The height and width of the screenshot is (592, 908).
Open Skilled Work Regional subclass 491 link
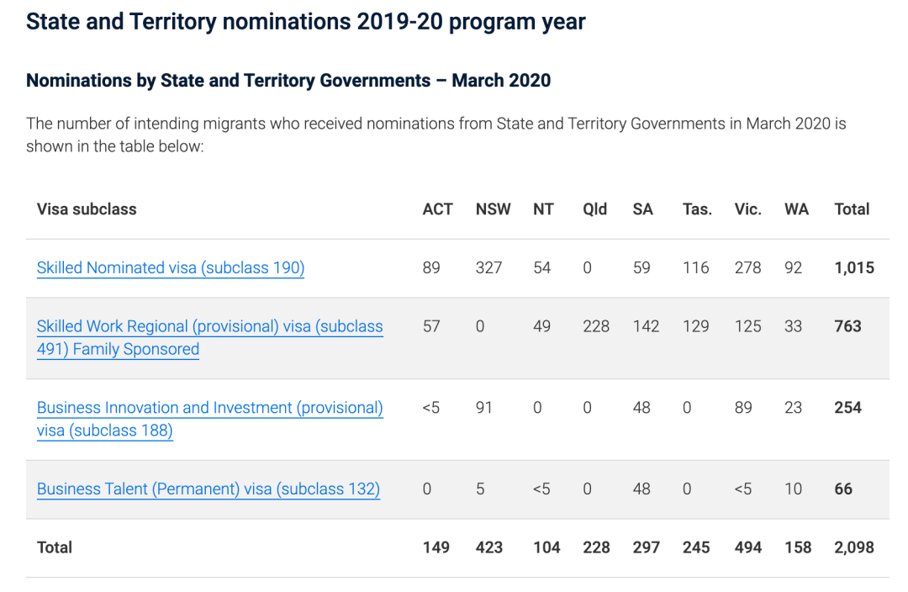tap(209, 327)
